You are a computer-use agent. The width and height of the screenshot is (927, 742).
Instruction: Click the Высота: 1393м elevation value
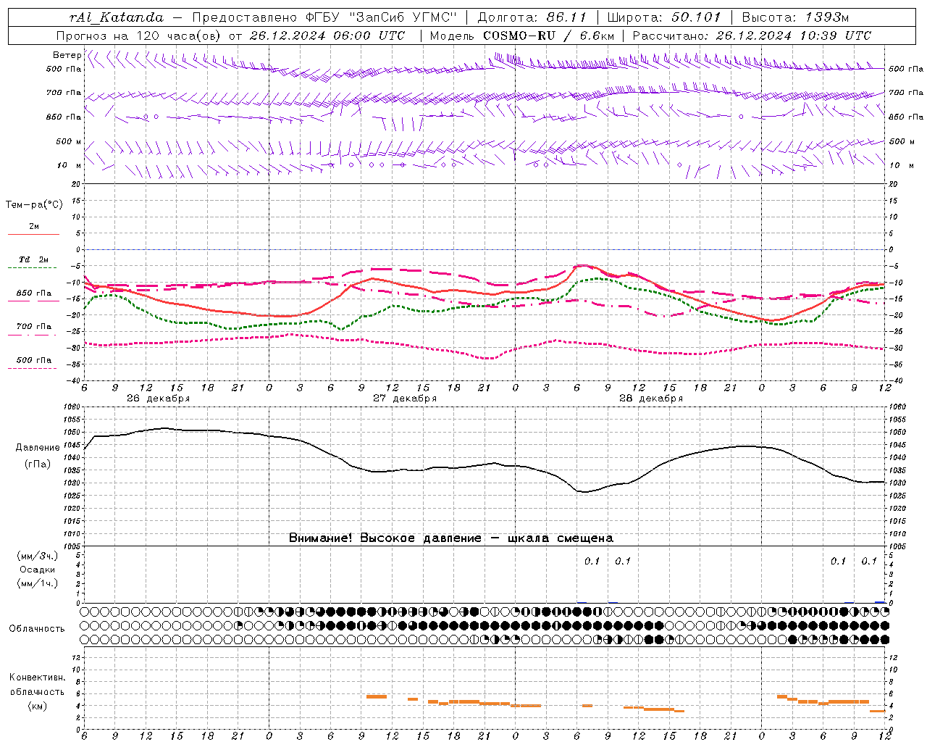[795, 17]
